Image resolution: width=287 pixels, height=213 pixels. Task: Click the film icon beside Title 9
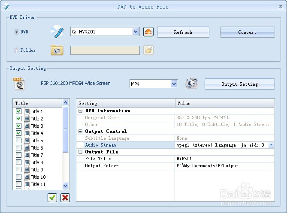point(27,169)
